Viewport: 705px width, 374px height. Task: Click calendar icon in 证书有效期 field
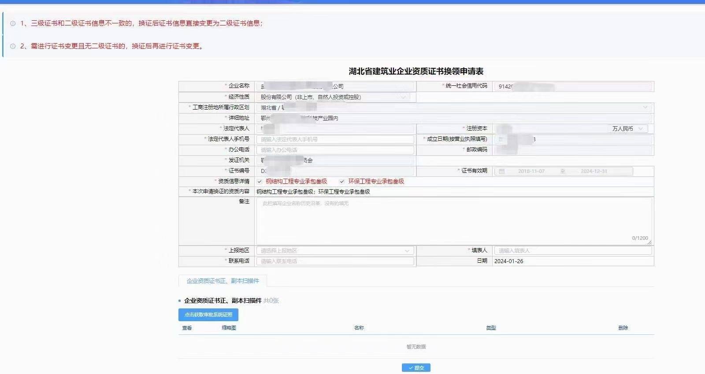(x=501, y=171)
